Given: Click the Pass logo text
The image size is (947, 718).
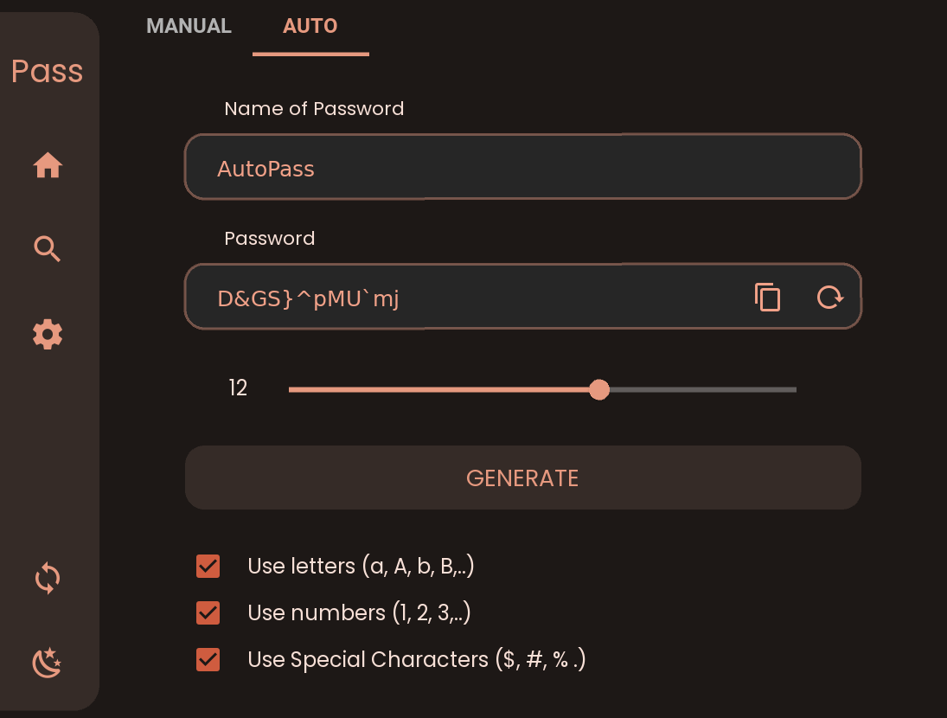Looking at the screenshot, I should (47, 71).
